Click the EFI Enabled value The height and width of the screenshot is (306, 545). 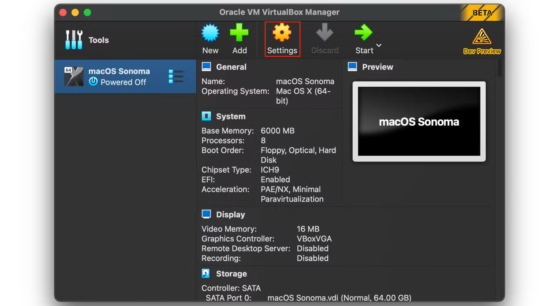point(275,180)
